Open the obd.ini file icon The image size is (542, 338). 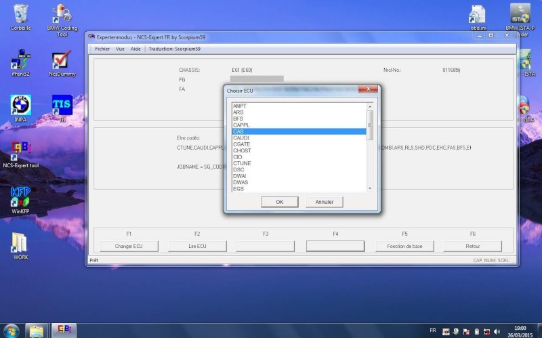pos(478,18)
